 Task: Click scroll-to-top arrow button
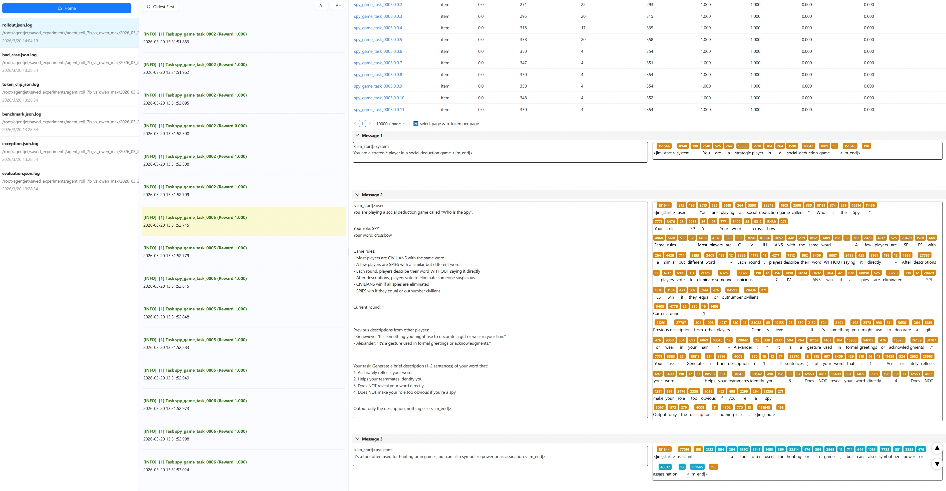[x=937, y=448]
